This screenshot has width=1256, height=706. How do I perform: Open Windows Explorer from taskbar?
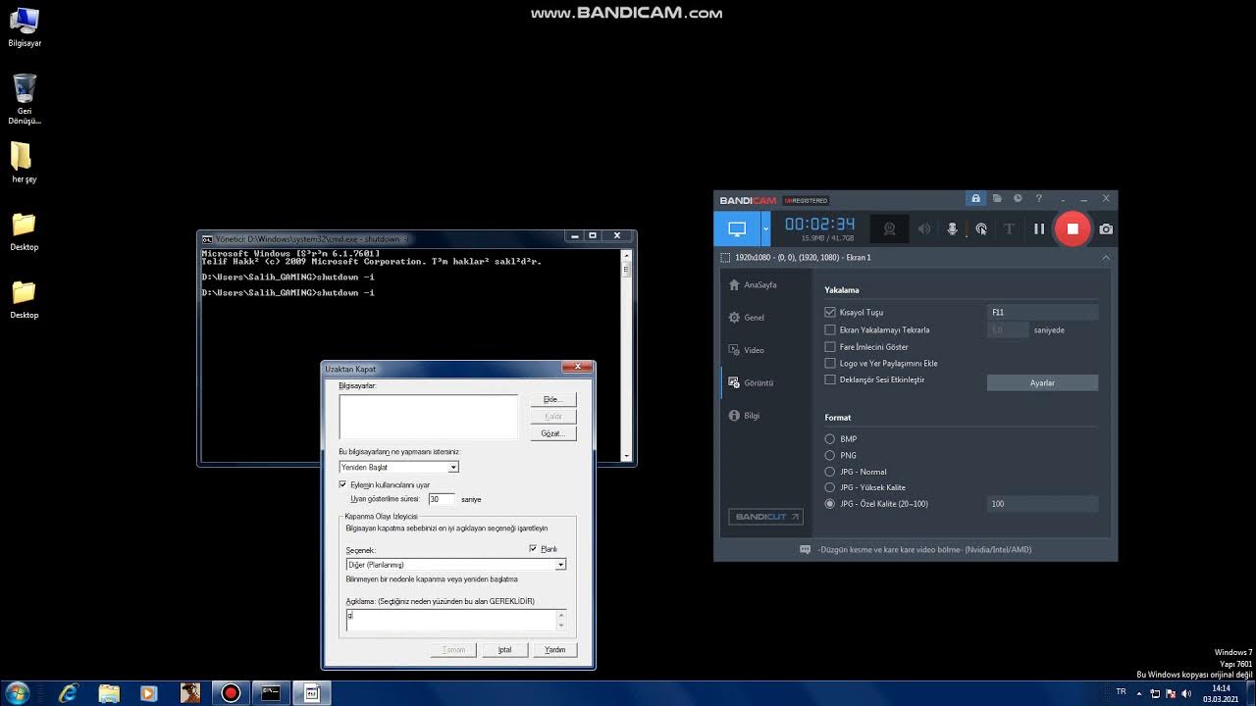coord(109,693)
